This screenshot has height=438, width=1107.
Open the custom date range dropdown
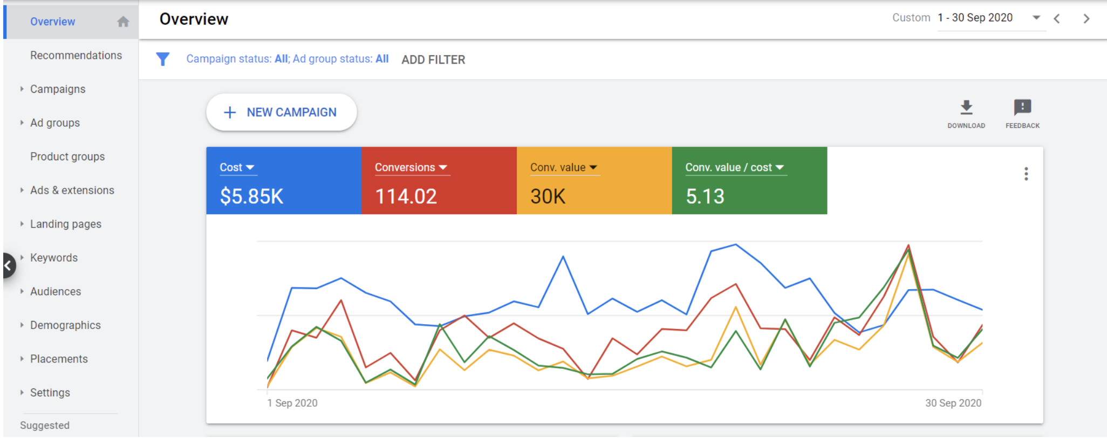1036,18
